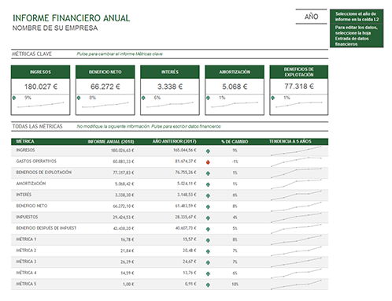This screenshot has height=301, width=392.
Task: Select the NOMBRE DE SU EMPRESA subtitle
Action: pos(55,28)
